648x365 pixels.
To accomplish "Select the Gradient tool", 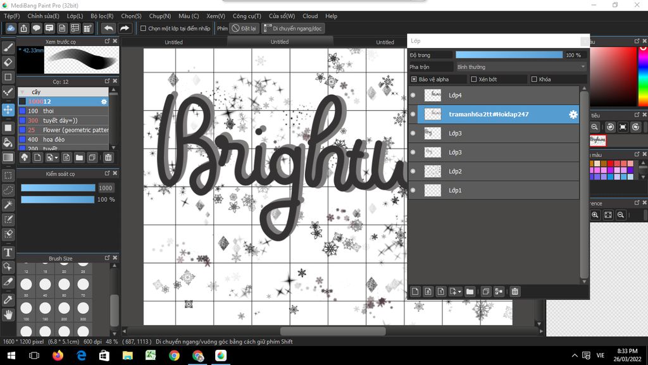I will (8, 158).
